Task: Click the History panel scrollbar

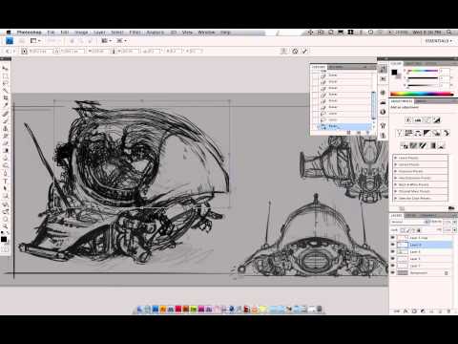Action: pyautogui.click(x=374, y=105)
